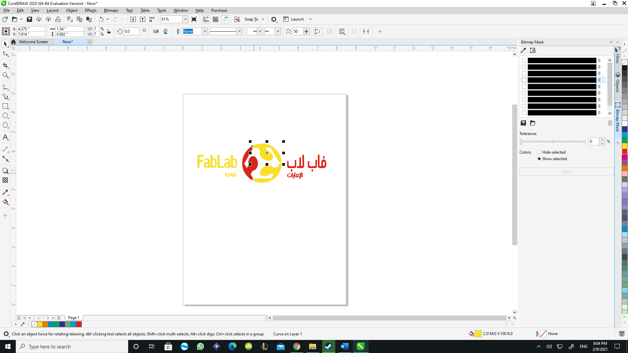Open the Options gear icon

[274, 19]
